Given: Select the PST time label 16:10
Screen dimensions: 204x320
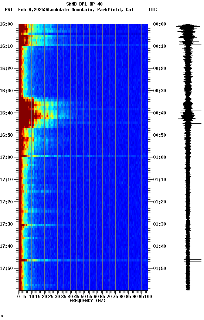Looking at the screenshot, I should point(6,46).
